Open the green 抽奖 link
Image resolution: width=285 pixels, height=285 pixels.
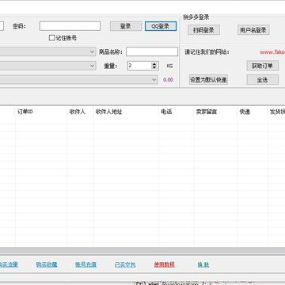203,264
